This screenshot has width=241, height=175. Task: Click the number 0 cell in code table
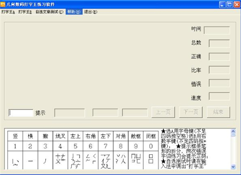coord(151,146)
